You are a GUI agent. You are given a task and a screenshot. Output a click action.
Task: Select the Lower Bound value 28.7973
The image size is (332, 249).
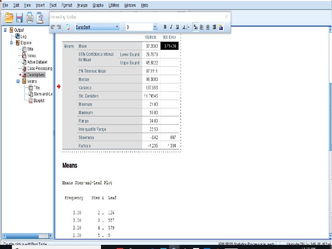pyautogui.click(x=151, y=54)
